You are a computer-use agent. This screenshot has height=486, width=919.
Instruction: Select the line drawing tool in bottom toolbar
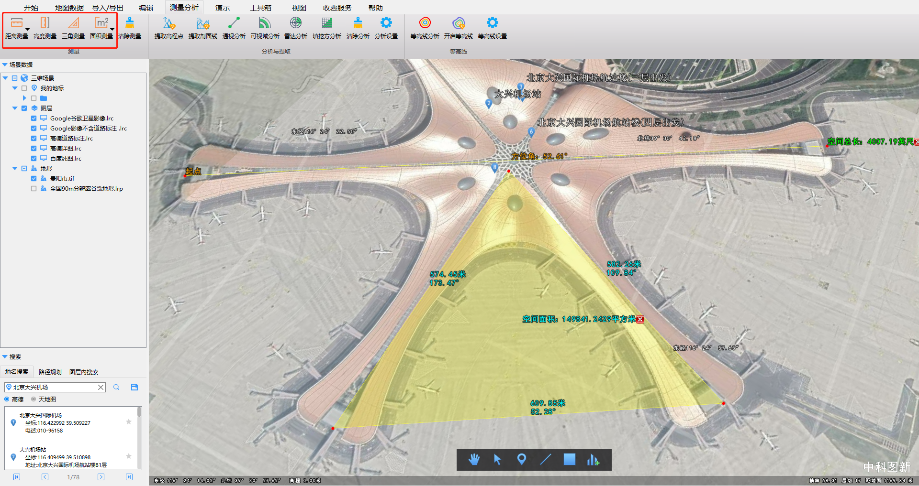(546, 460)
